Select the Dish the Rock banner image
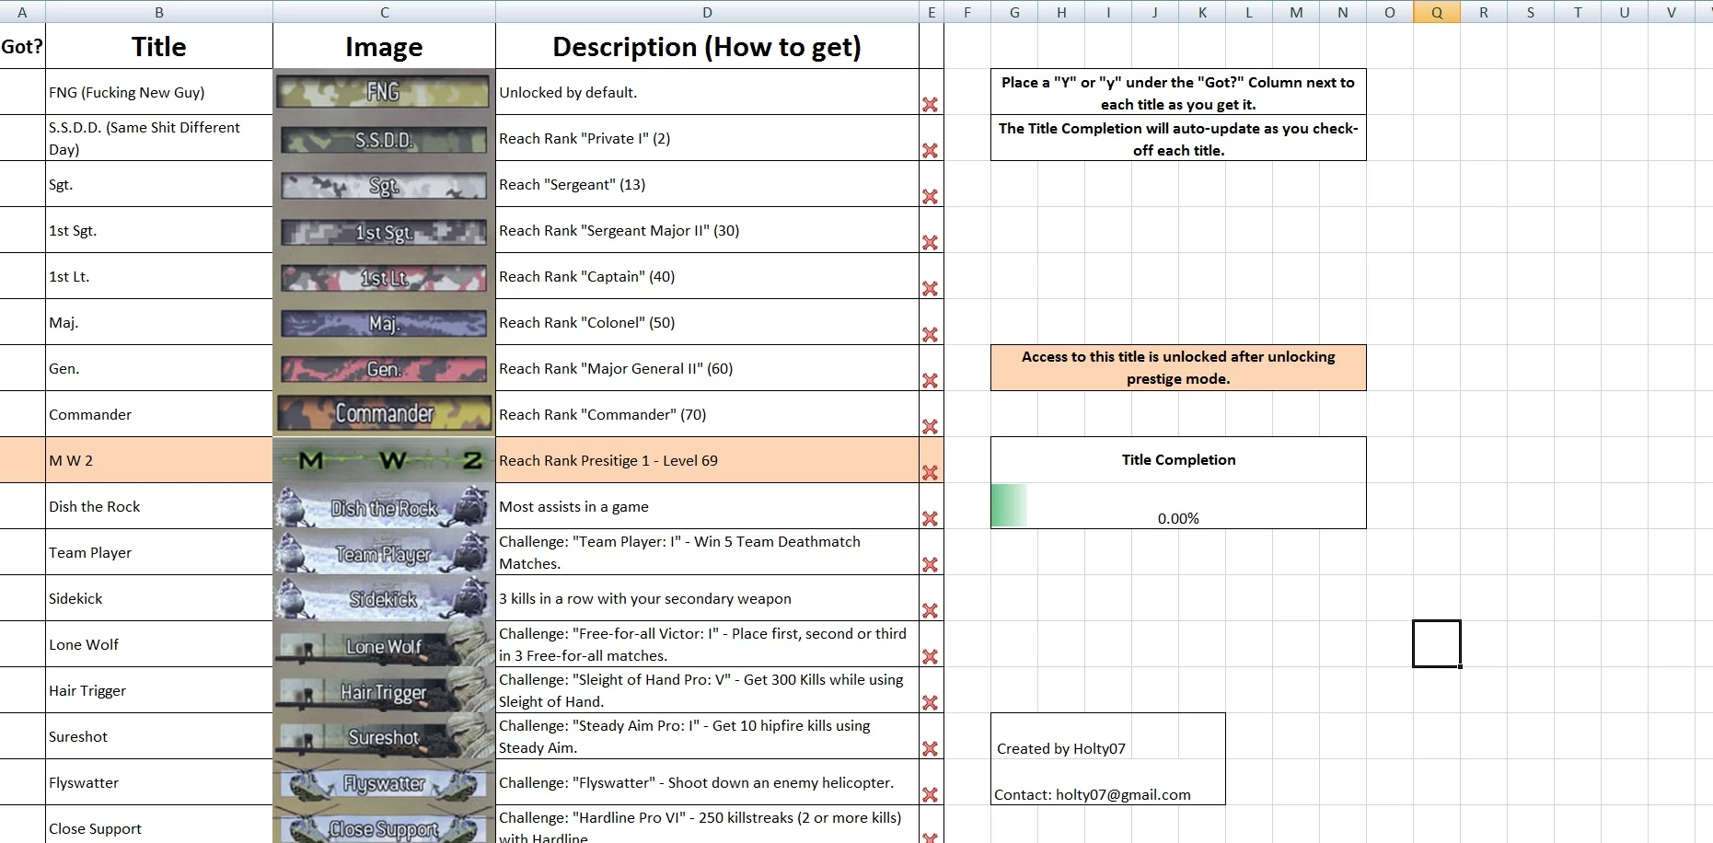Viewport: 1713px width, 843px height. pyautogui.click(x=384, y=506)
